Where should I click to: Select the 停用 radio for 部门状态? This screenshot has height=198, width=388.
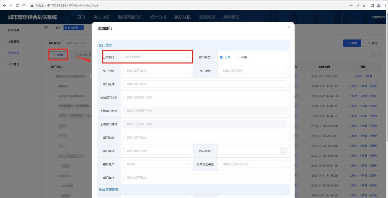coord(238,57)
